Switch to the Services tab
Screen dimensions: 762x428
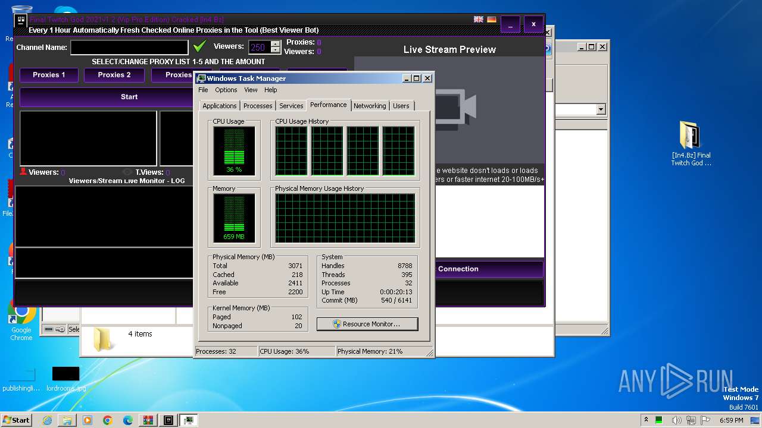tap(291, 106)
